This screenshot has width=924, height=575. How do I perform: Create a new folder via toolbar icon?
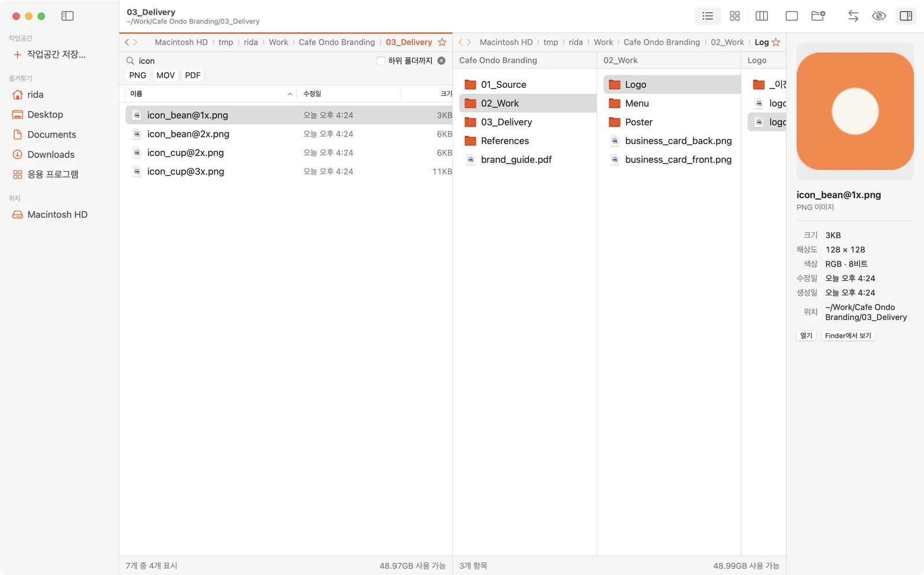click(x=818, y=16)
